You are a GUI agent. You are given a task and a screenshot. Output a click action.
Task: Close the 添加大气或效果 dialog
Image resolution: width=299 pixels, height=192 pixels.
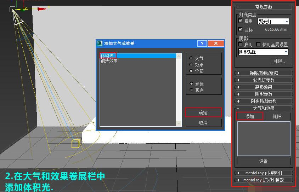coord(216,43)
